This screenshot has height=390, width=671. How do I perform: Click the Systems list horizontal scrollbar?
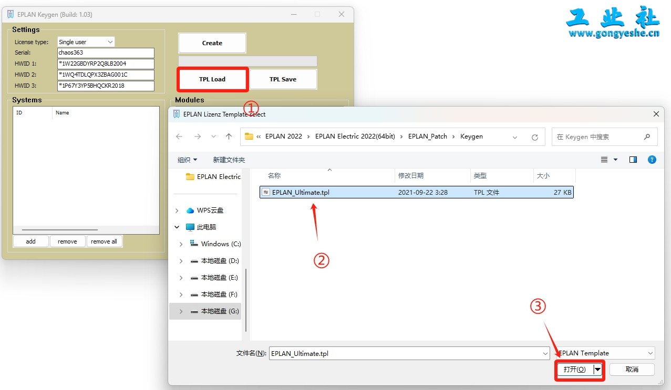pos(60,230)
